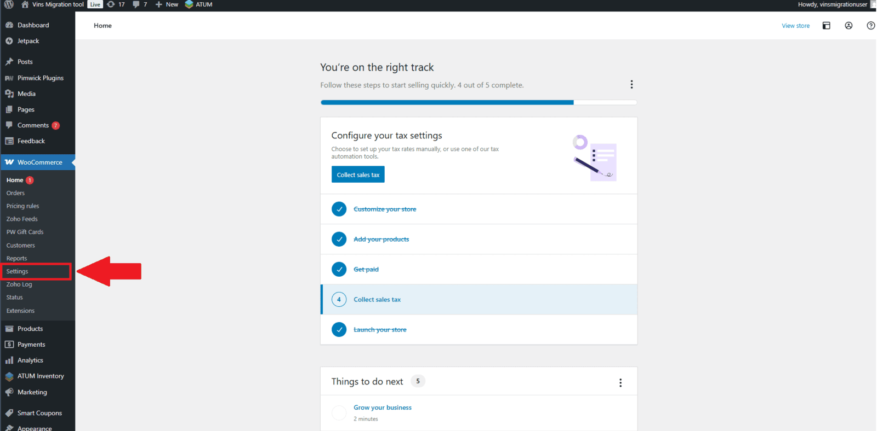This screenshot has width=877, height=431.
Task: Go to the Orders submenu item
Action: point(15,193)
